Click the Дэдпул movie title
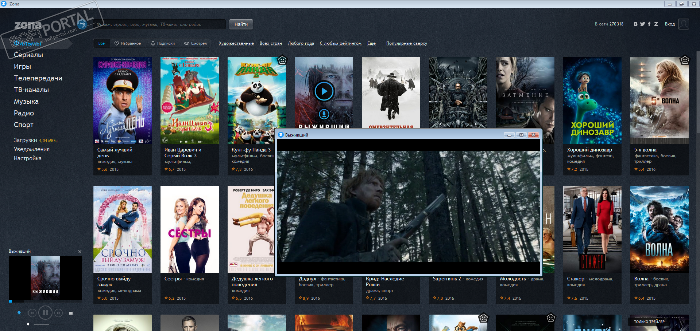Viewport: 700px width, 331px height. coord(308,279)
